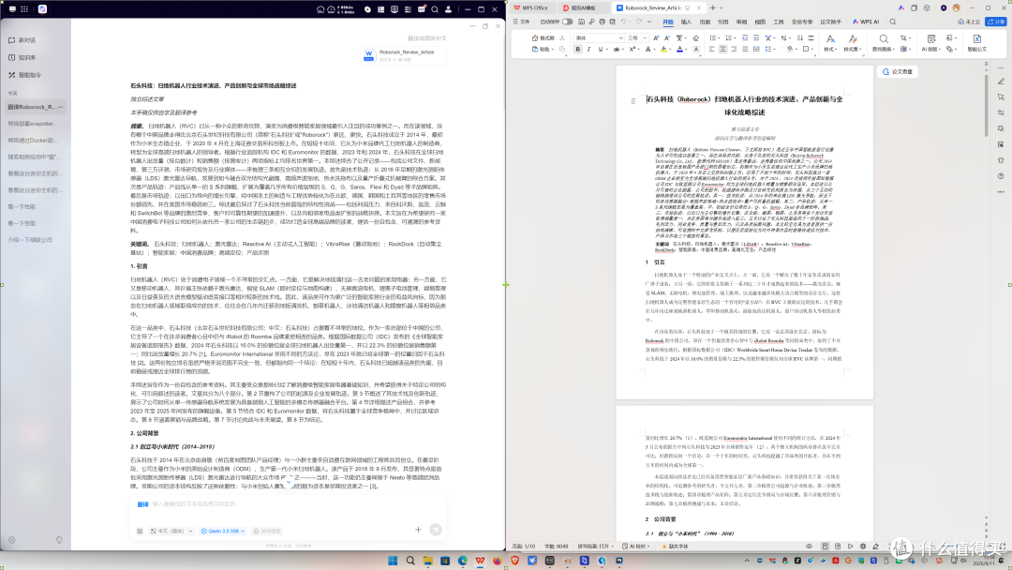
Task: Toggle the Auto Save (自动保存) switch
Action: point(567,22)
